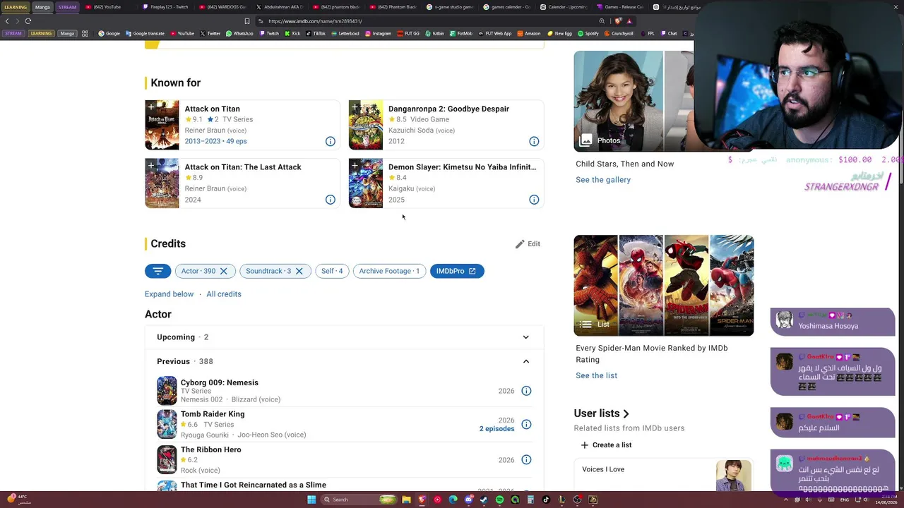The width and height of the screenshot is (904, 508).
Task: Open info for Tomb Raider King credit
Action: pyautogui.click(x=526, y=424)
